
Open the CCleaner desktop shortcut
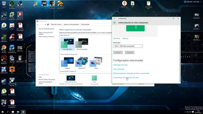(12, 37)
